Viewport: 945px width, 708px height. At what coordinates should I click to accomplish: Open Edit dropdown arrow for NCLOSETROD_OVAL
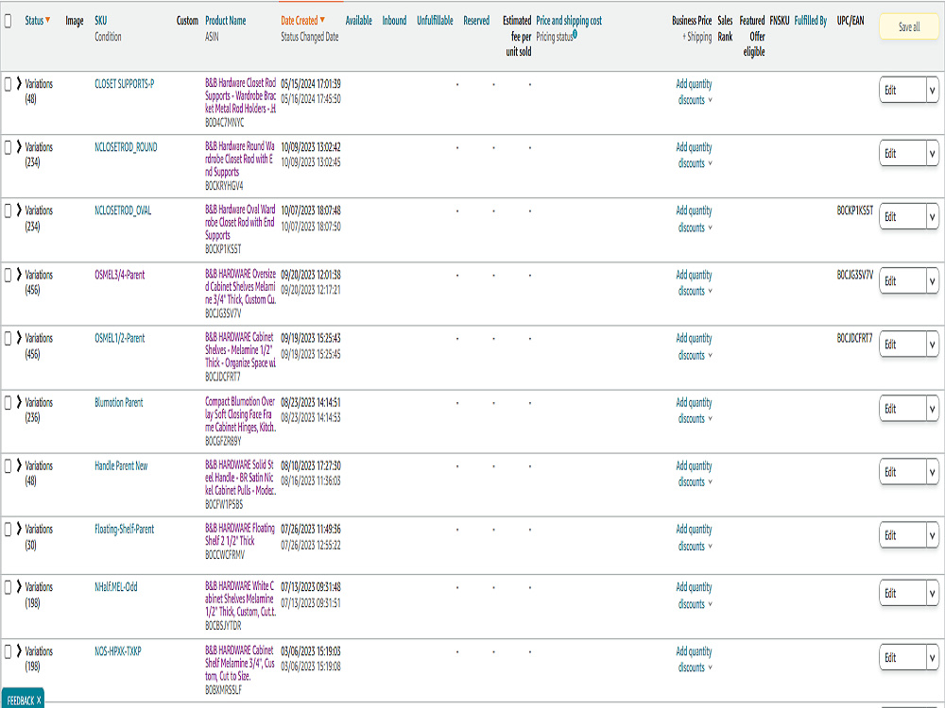932,217
